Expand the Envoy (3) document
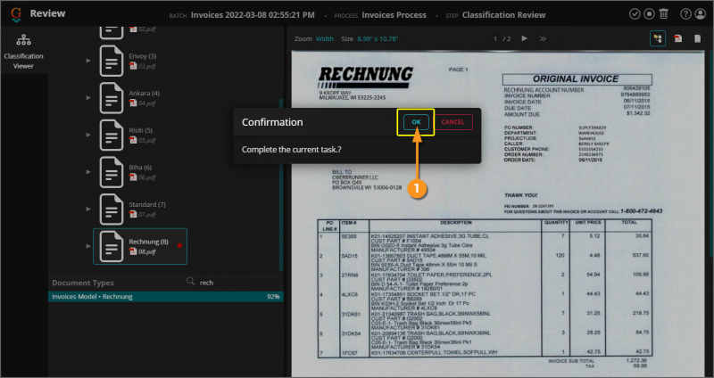714x378 pixels. point(88,61)
